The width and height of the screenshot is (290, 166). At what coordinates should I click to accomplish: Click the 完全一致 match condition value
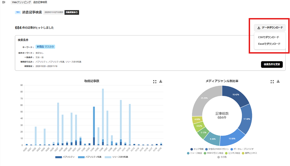(39, 58)
